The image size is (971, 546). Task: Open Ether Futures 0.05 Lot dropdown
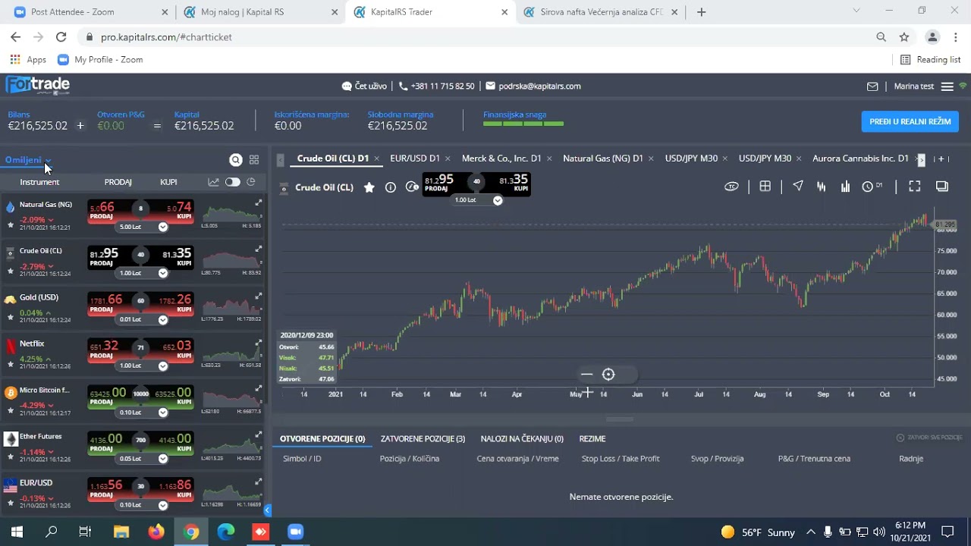pyautogui.click(x=163, y=459)
